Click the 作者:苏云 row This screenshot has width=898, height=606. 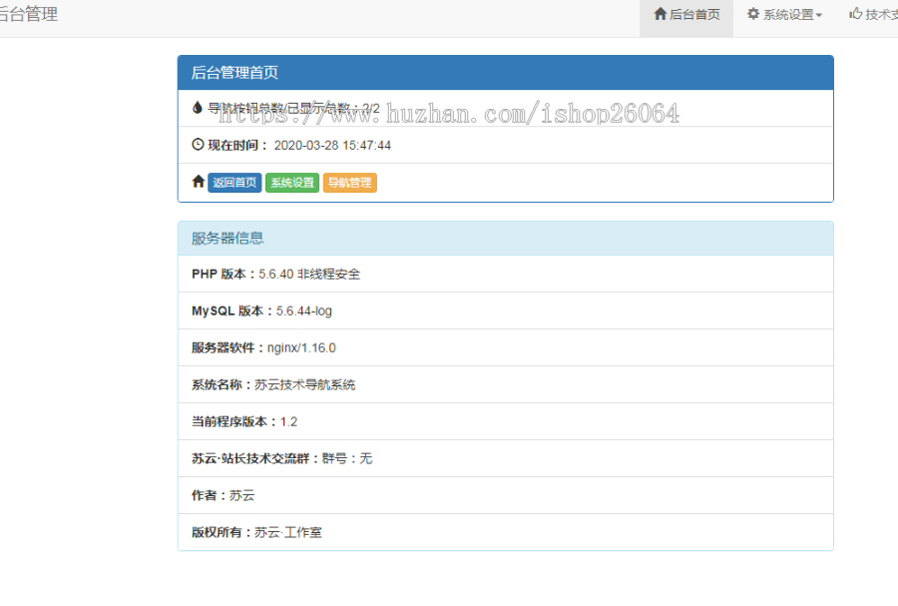[x=506, y=495]
